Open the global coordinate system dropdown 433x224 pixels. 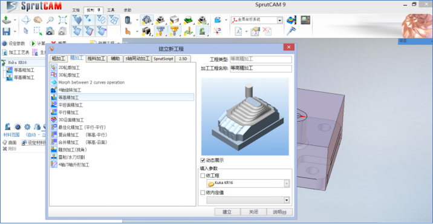point(280,20)
